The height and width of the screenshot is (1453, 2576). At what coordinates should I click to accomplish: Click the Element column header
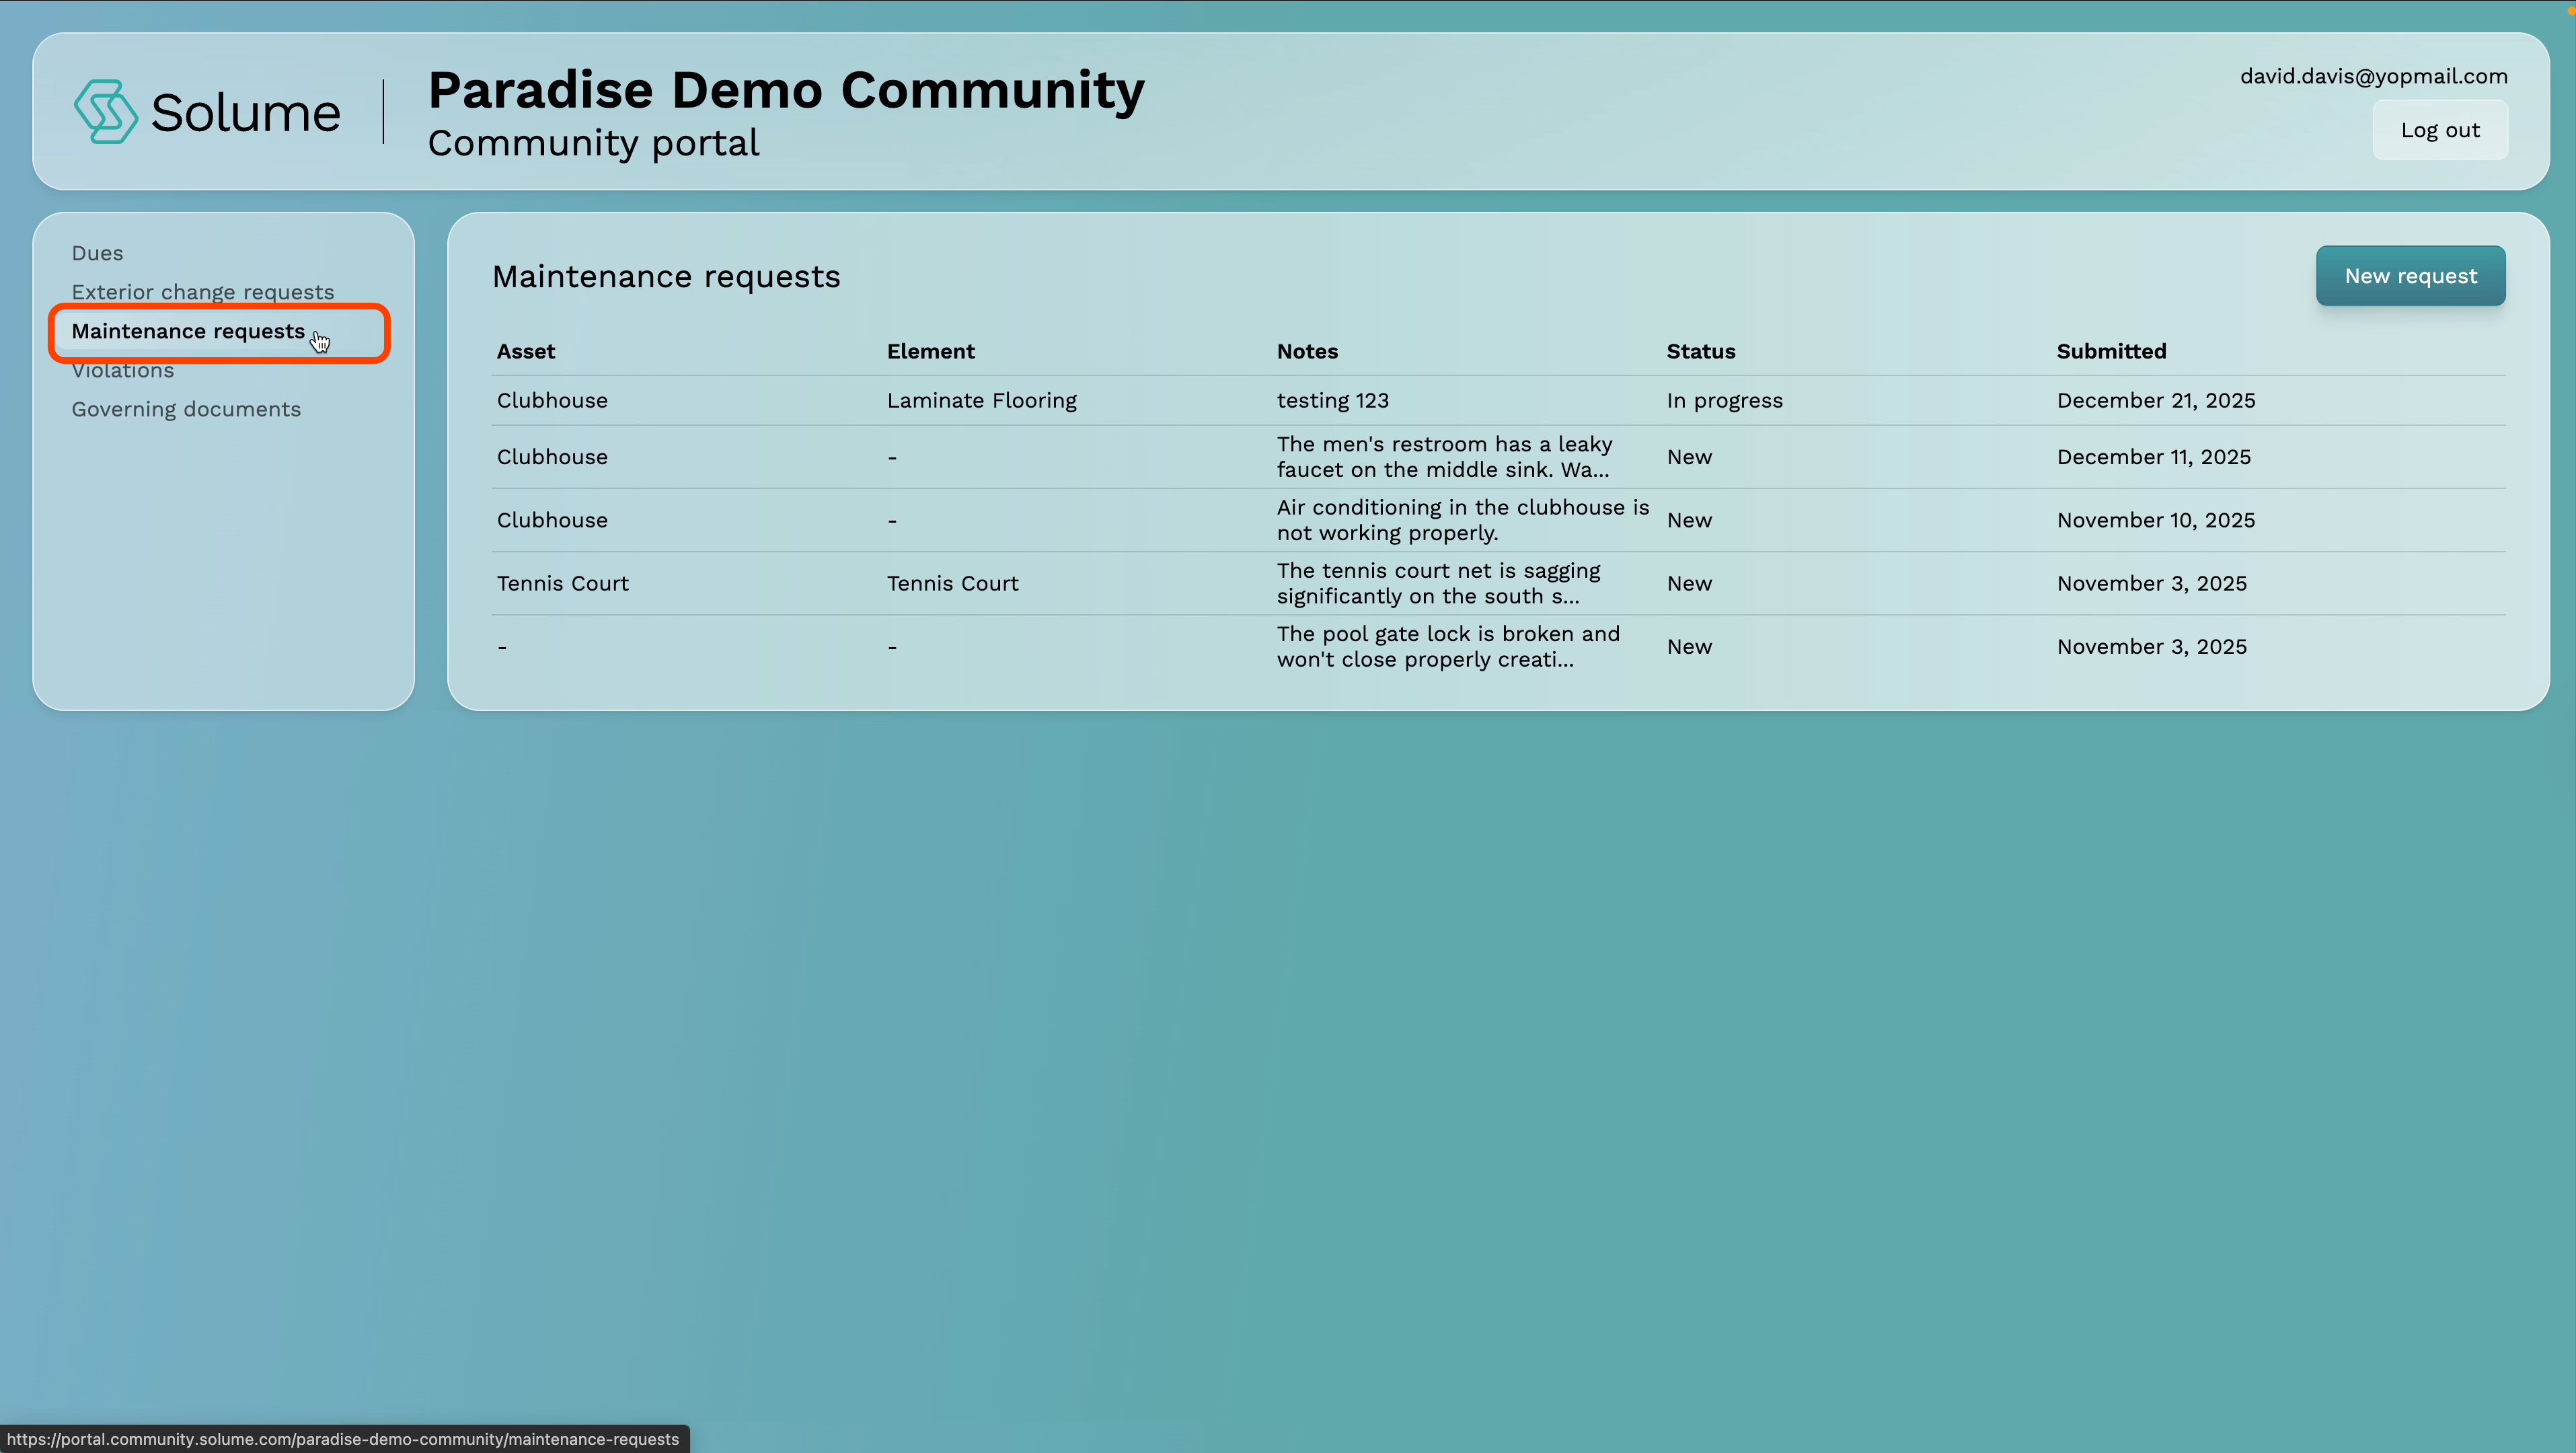coord(930,351)
